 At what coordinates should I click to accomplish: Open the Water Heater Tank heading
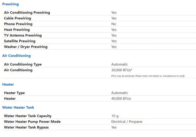pyautogui.click(x=18, y=108)
